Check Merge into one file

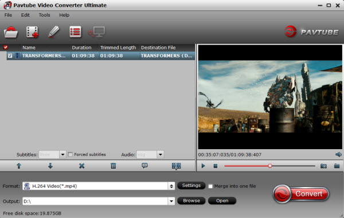(x=210, y=186)
